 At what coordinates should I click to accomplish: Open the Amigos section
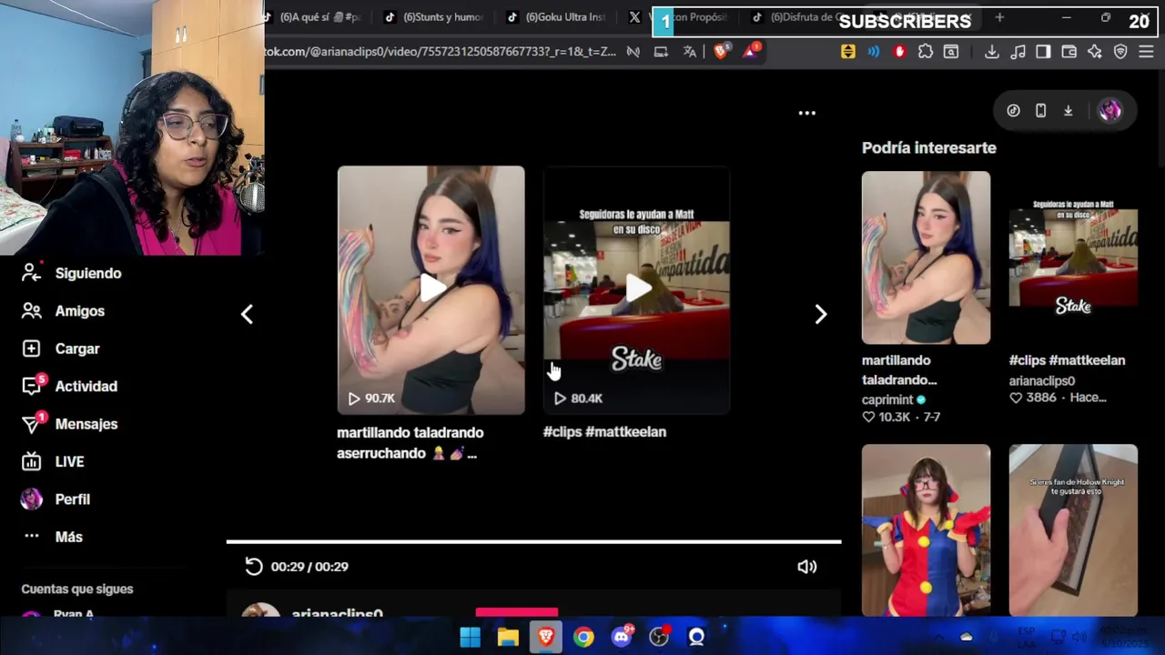63,311
